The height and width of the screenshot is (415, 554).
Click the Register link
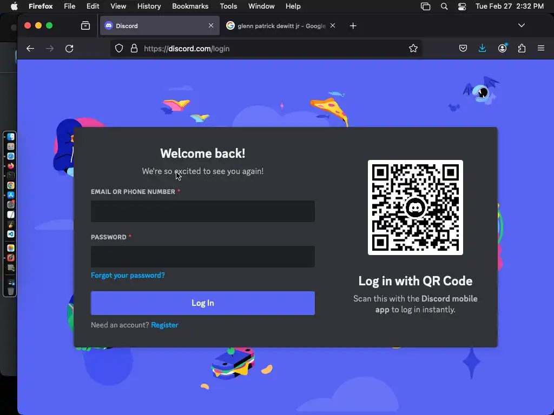coord(164,325)
